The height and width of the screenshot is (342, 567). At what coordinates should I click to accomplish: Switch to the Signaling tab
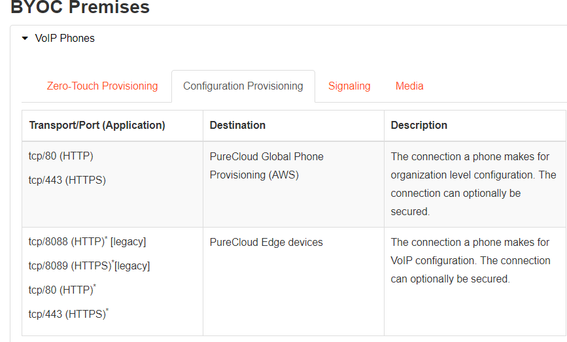pyautogui.click(x=349, y=86)
